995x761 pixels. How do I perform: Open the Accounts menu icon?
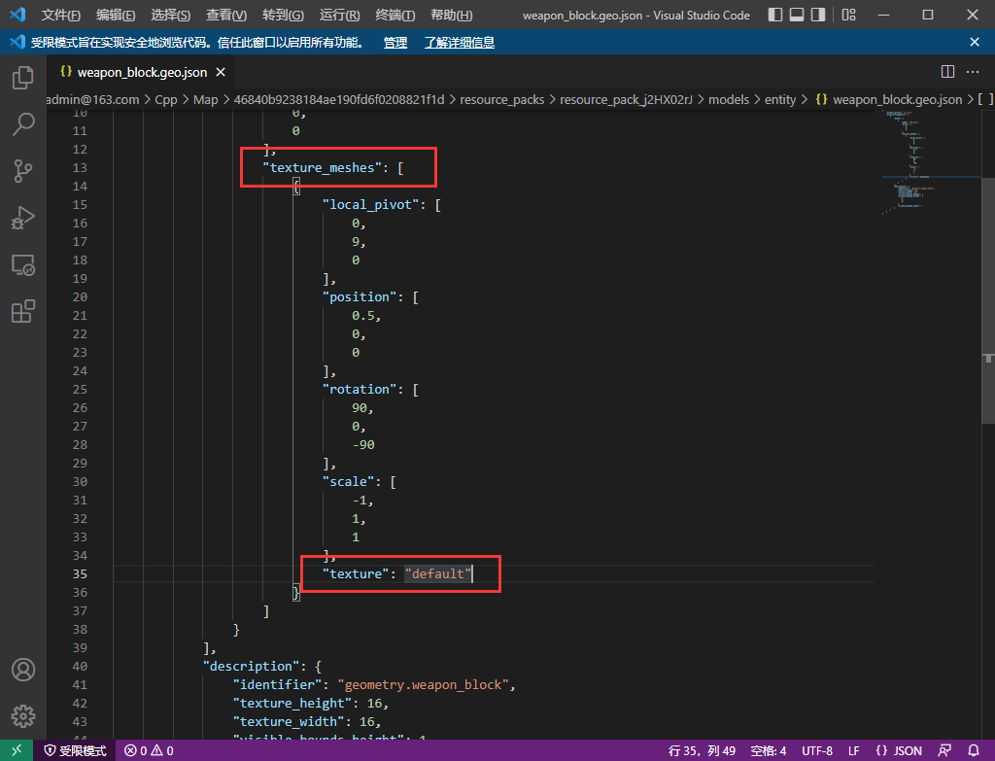[x=23, y=670]
